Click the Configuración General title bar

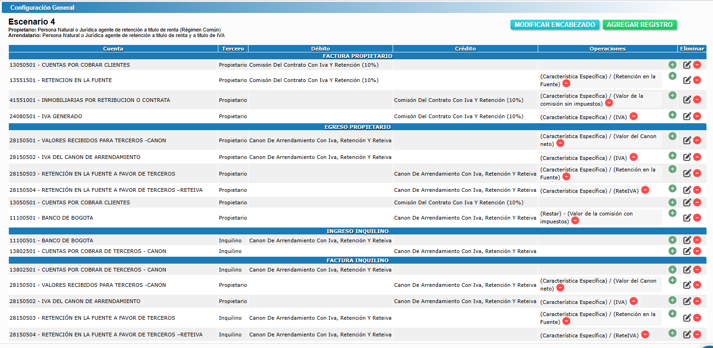(x=42, y=8)
